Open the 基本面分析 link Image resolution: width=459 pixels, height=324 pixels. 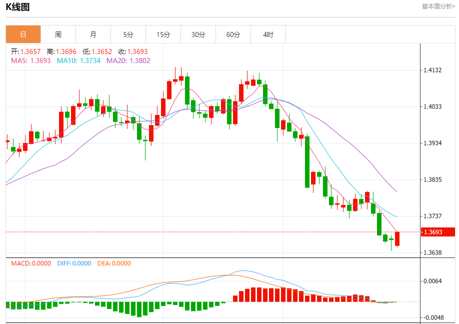point(438,6)
